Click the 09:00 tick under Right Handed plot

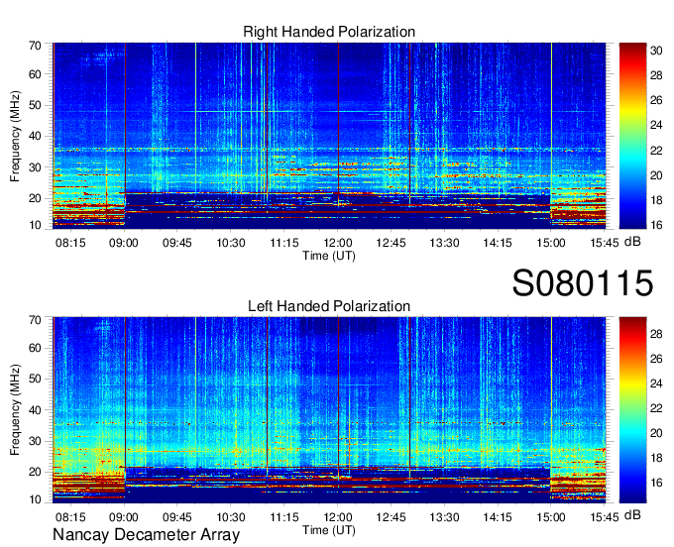point(124,243)
